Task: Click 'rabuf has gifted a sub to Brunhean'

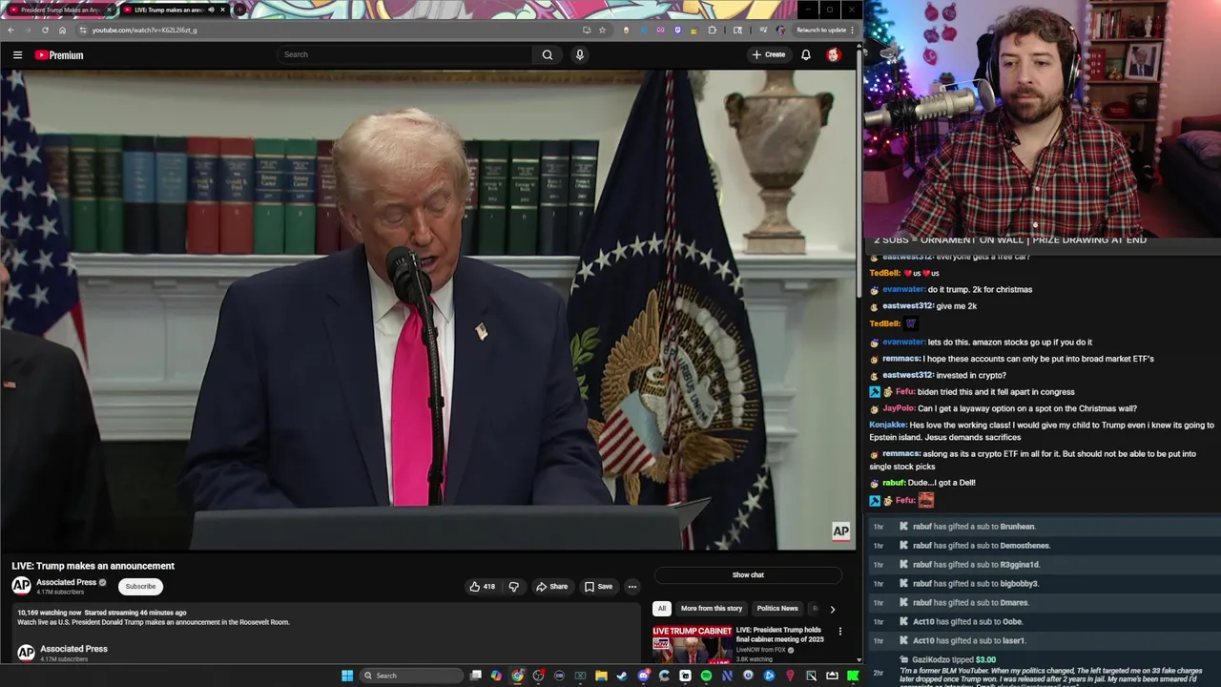Action: 973,527
